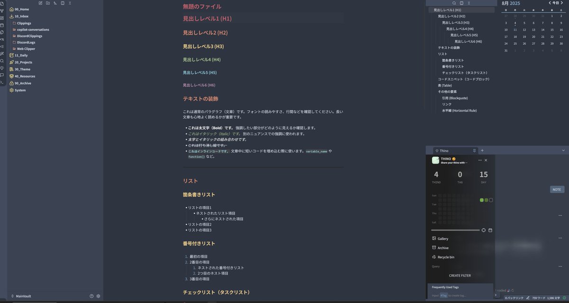This screenshot has height=303, width=569.
Task: Click the empty outlined heatmap legend swatch
Action: coord(491,200)
